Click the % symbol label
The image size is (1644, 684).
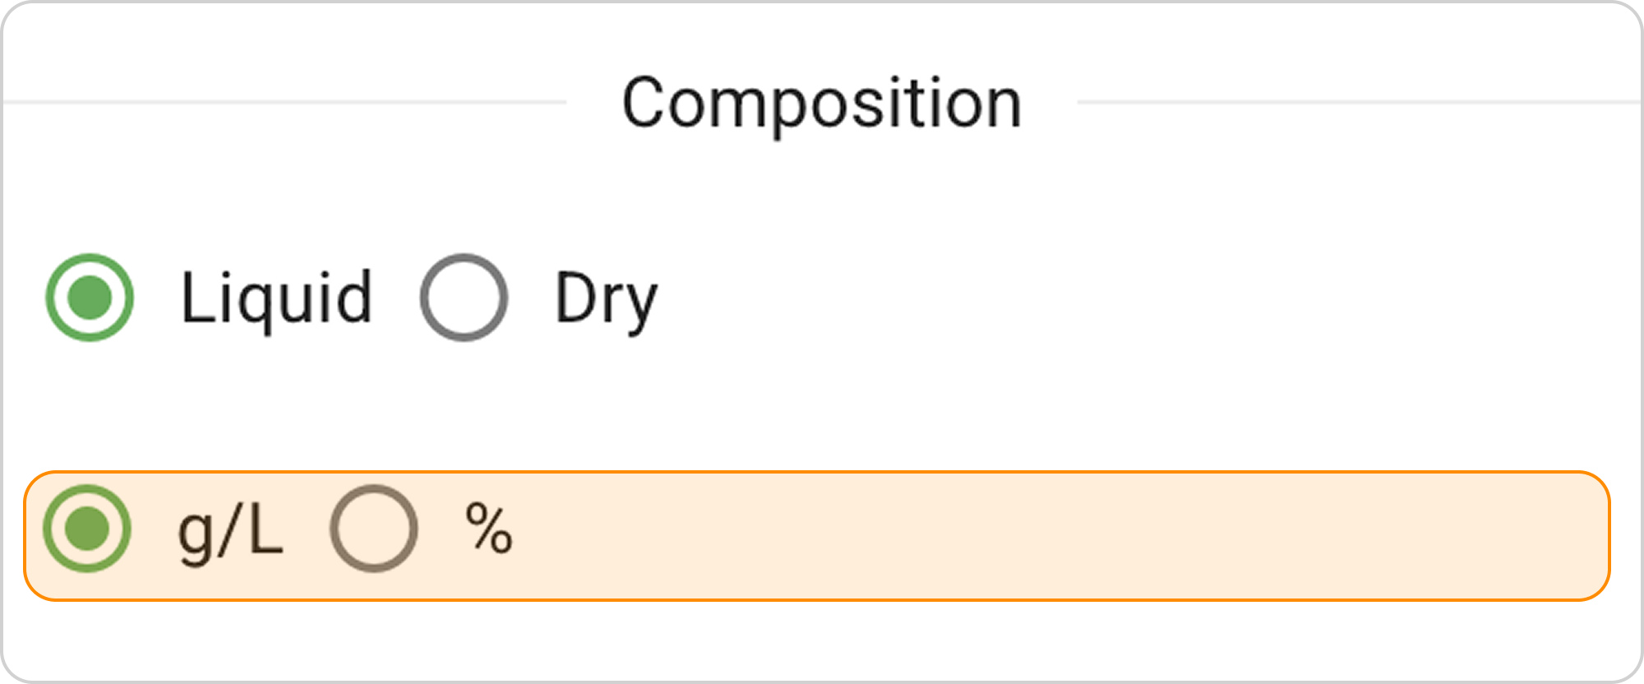[488, 529]
